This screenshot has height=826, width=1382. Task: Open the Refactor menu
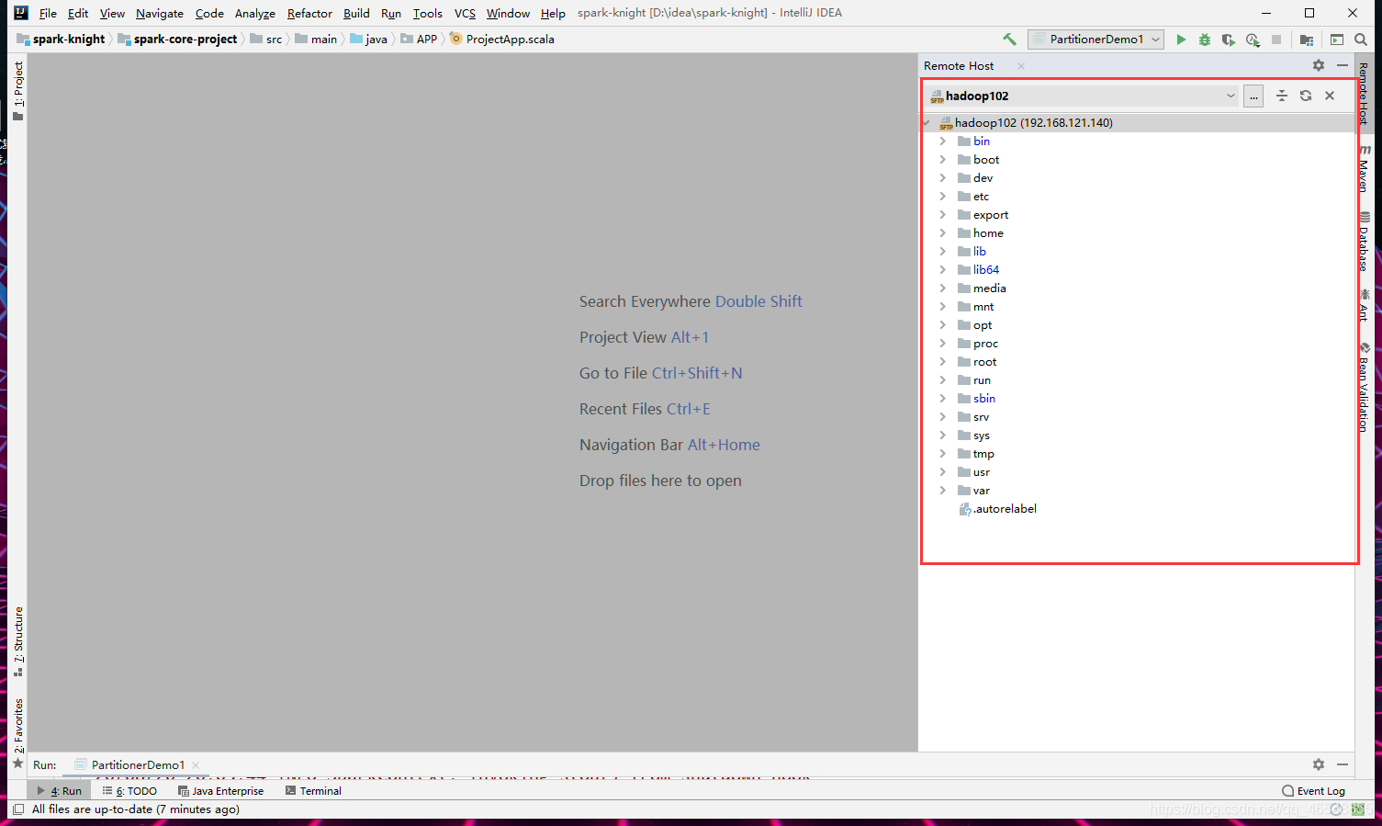pyautogui.click(x=309, y=13)
